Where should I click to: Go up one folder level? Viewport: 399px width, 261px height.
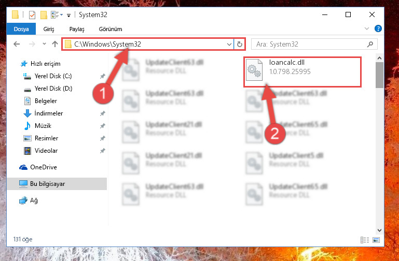54,44
